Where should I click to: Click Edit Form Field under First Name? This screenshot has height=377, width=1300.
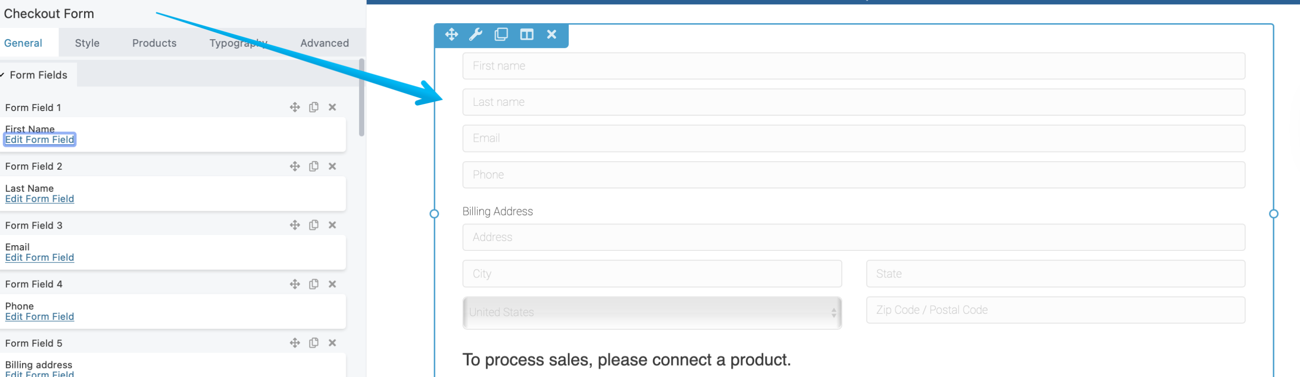coord(39,139)
